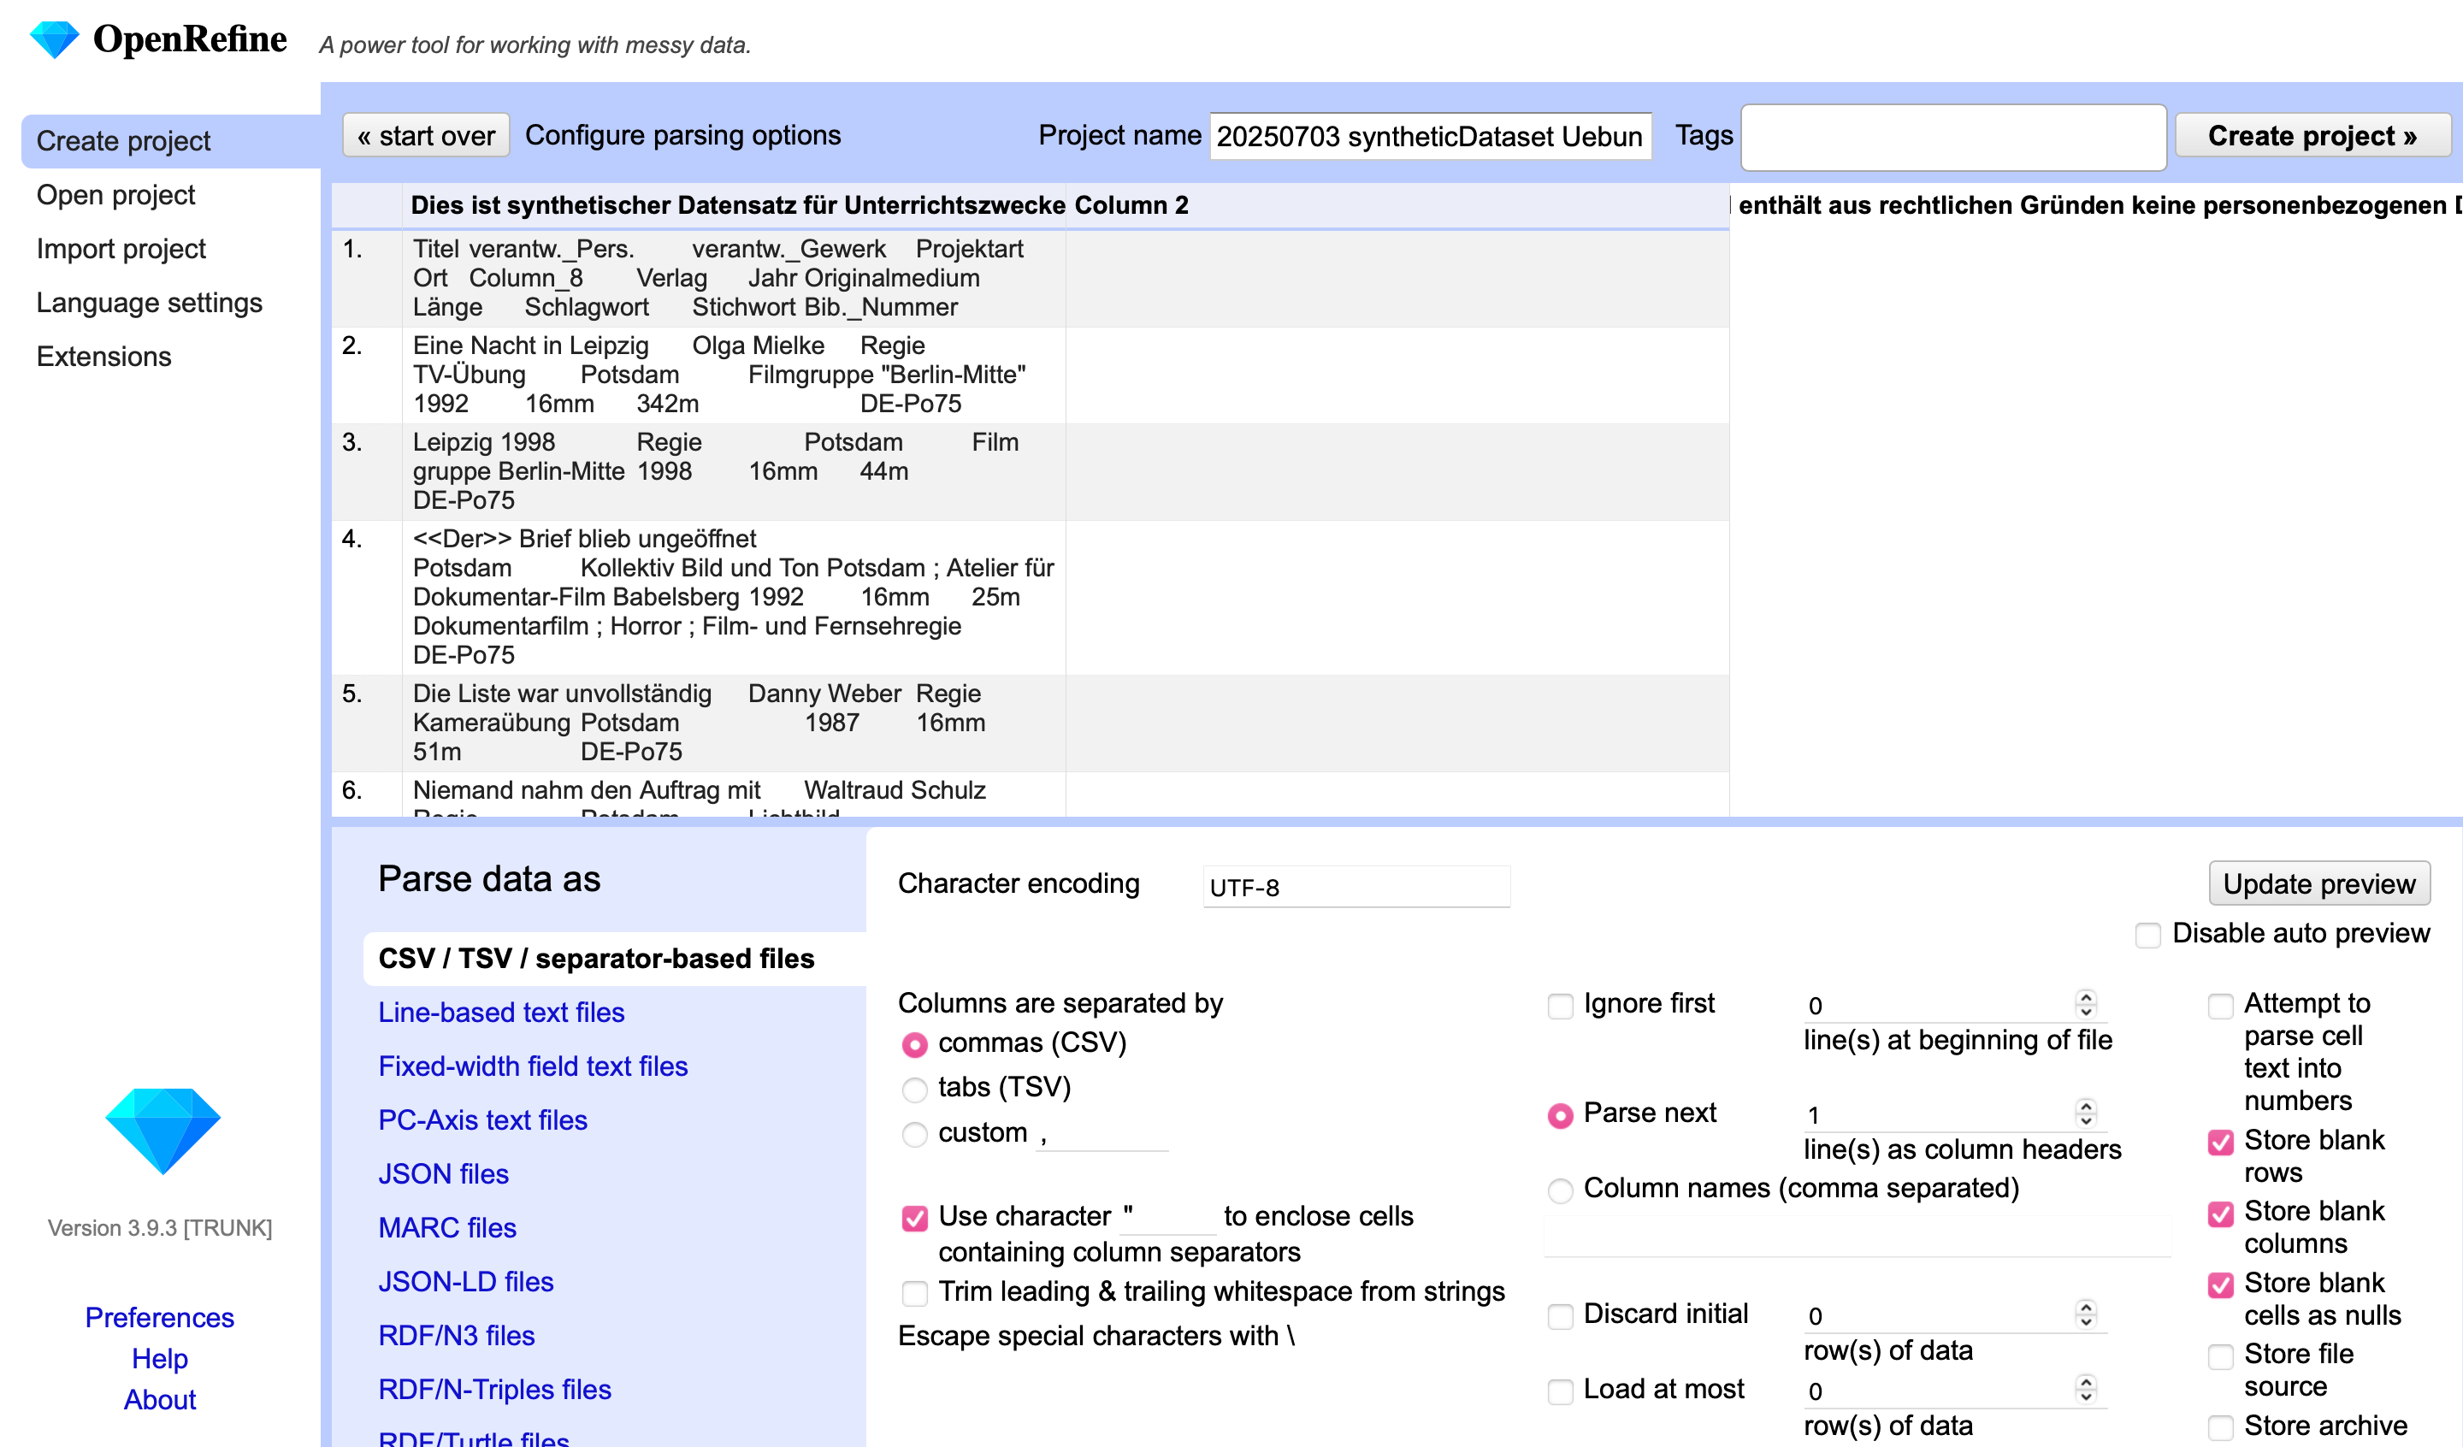Image resolution: width=2463 pixels, height=1447 pixels.
Task: Enable Load at most rows checkbox
Action: click(1561, 1391)
